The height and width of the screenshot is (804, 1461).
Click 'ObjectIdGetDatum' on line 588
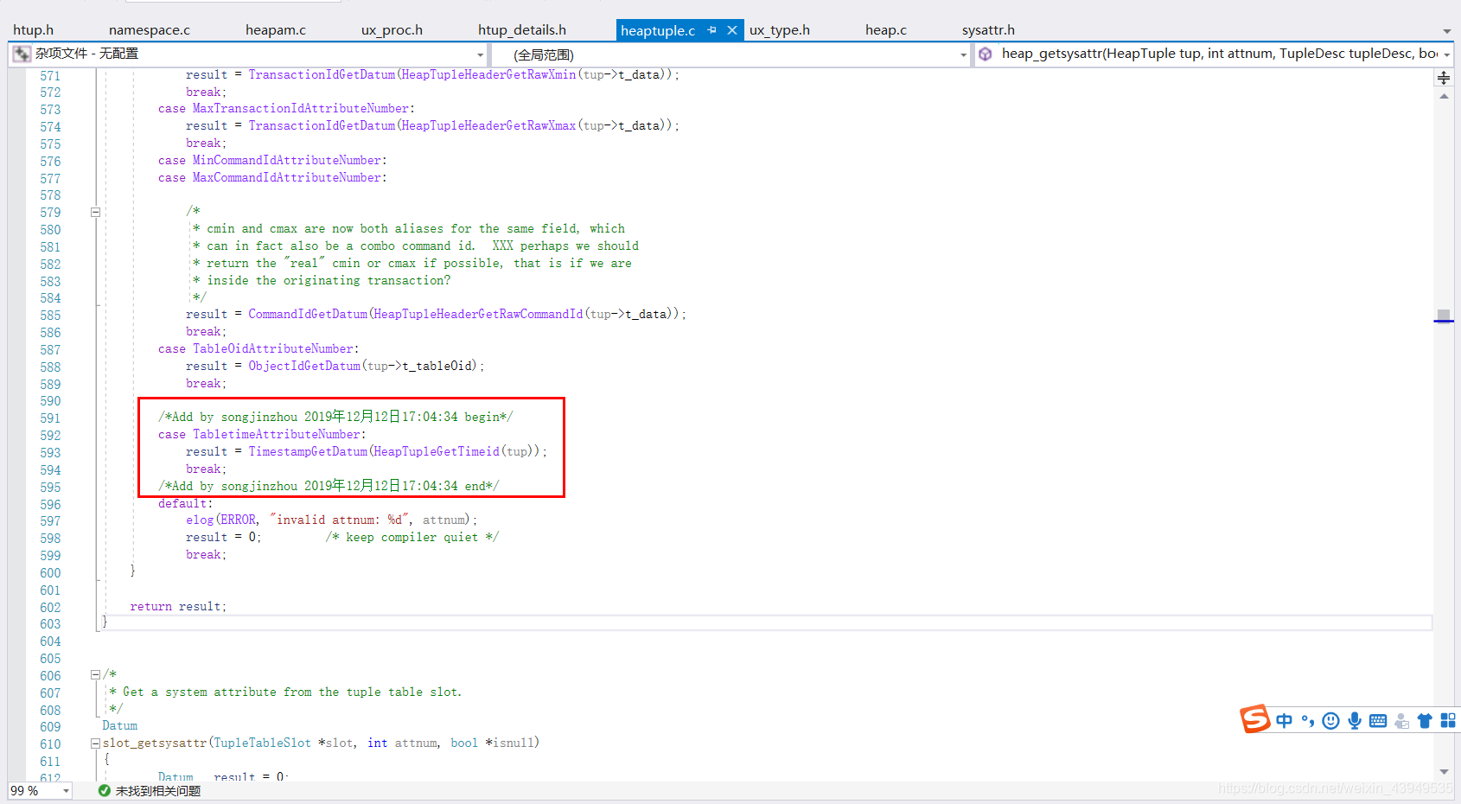point(304,367)
